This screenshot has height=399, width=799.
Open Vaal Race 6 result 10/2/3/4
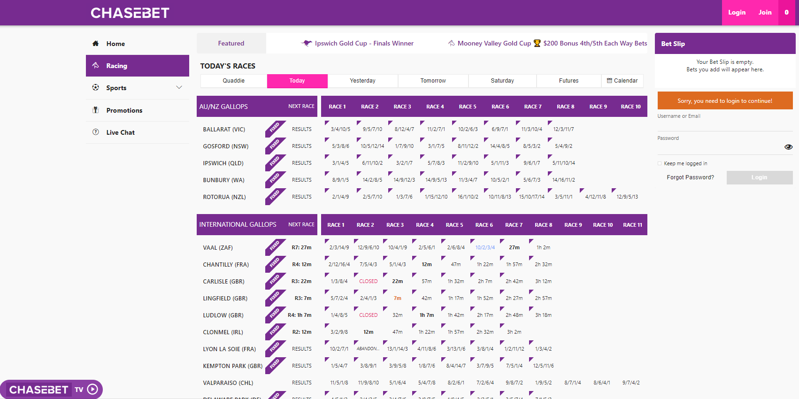point(485,247)
